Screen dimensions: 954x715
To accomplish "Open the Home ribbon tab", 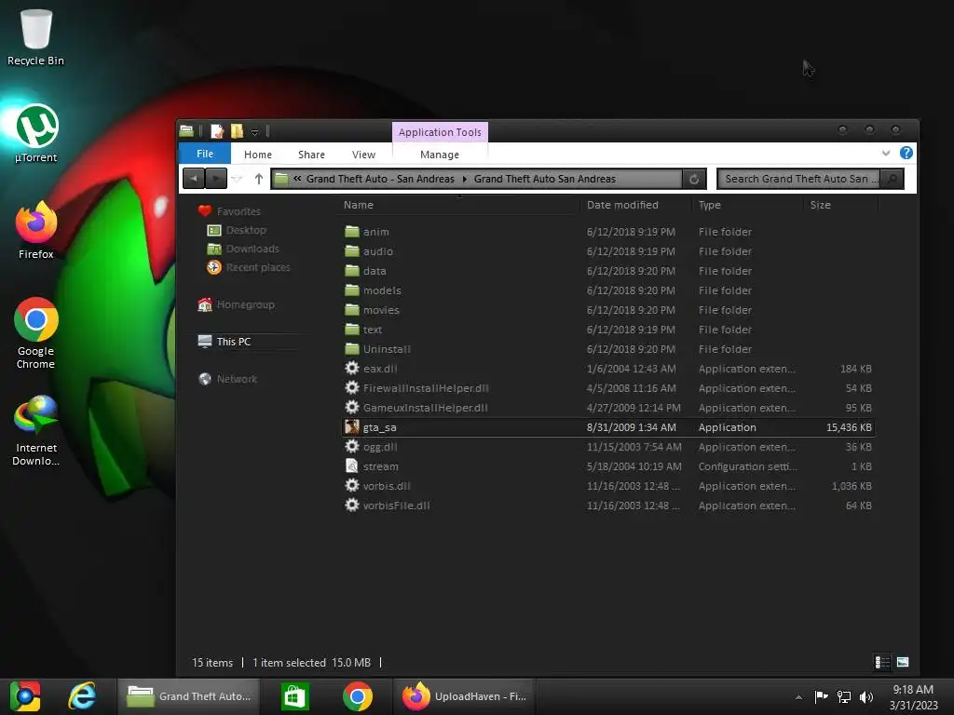I will point(258,155).
